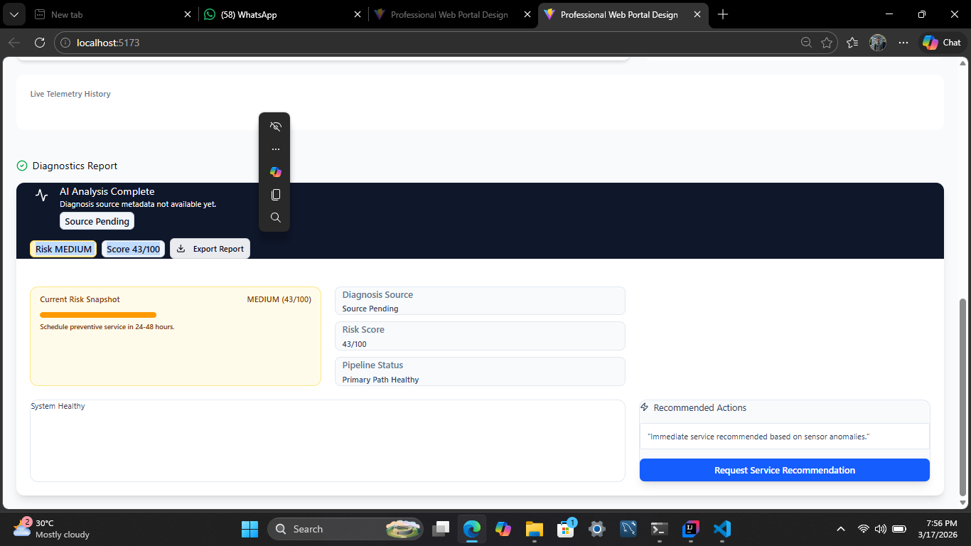Close the New tab tab
The height and width of the screenshot is (546, 971).
click(x=188, y=14)
